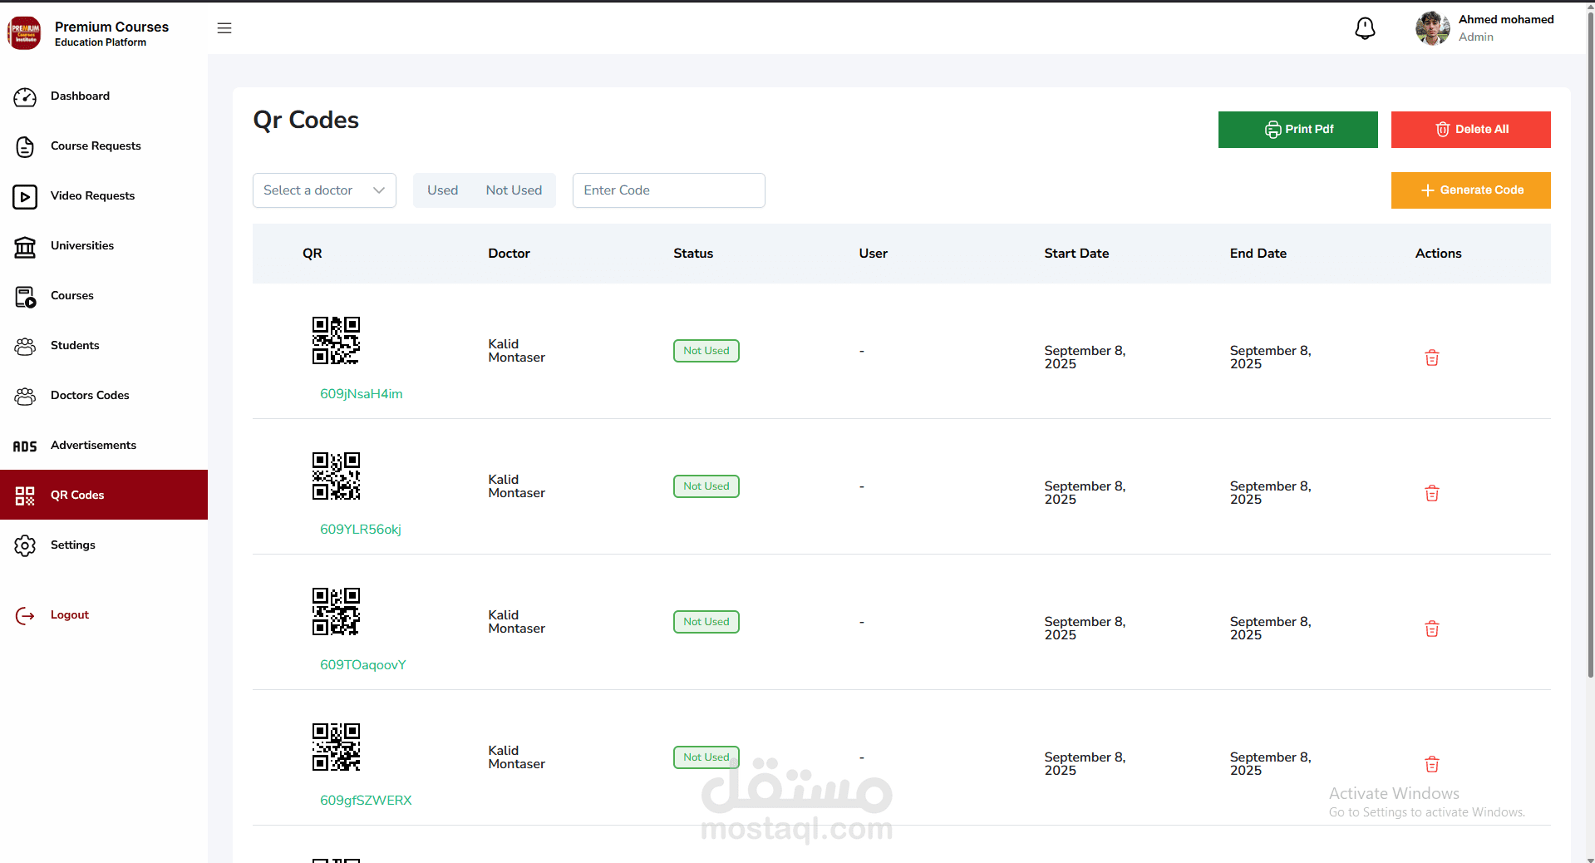Click the Students group icon

25,347
